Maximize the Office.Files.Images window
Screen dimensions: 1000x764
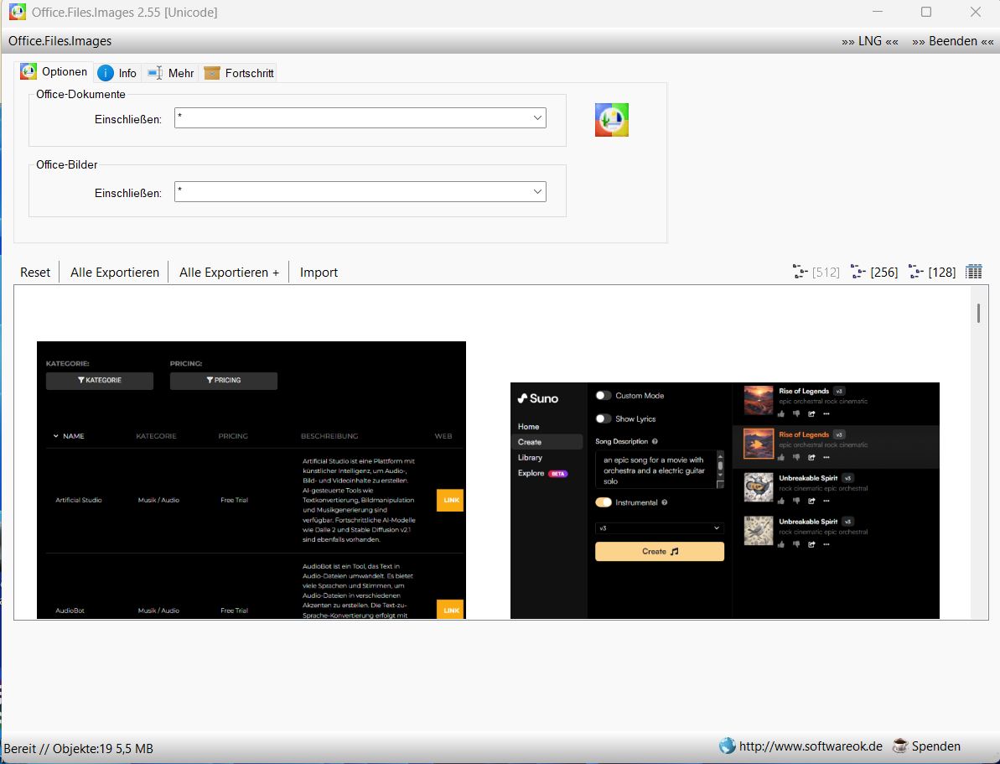coord(926,12)
